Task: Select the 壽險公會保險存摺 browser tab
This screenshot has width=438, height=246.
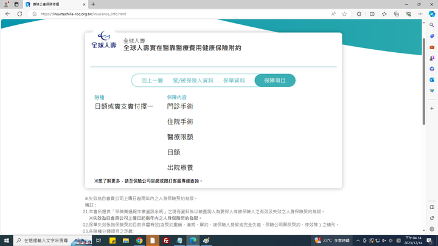Action: pos(55,4)
